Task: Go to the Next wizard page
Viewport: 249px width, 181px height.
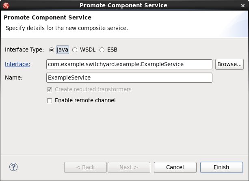Action: pos(129,167)
